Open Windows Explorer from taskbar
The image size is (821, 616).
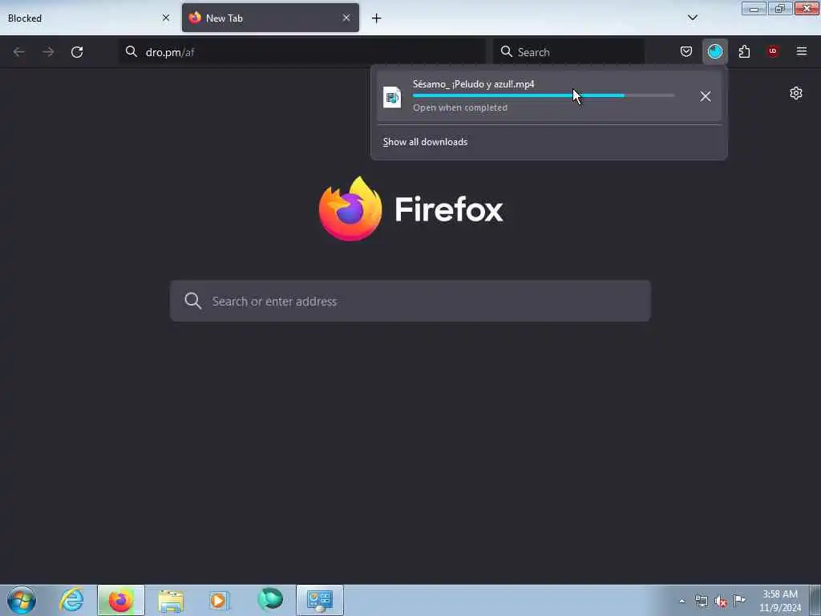click(x=171, y=600)
